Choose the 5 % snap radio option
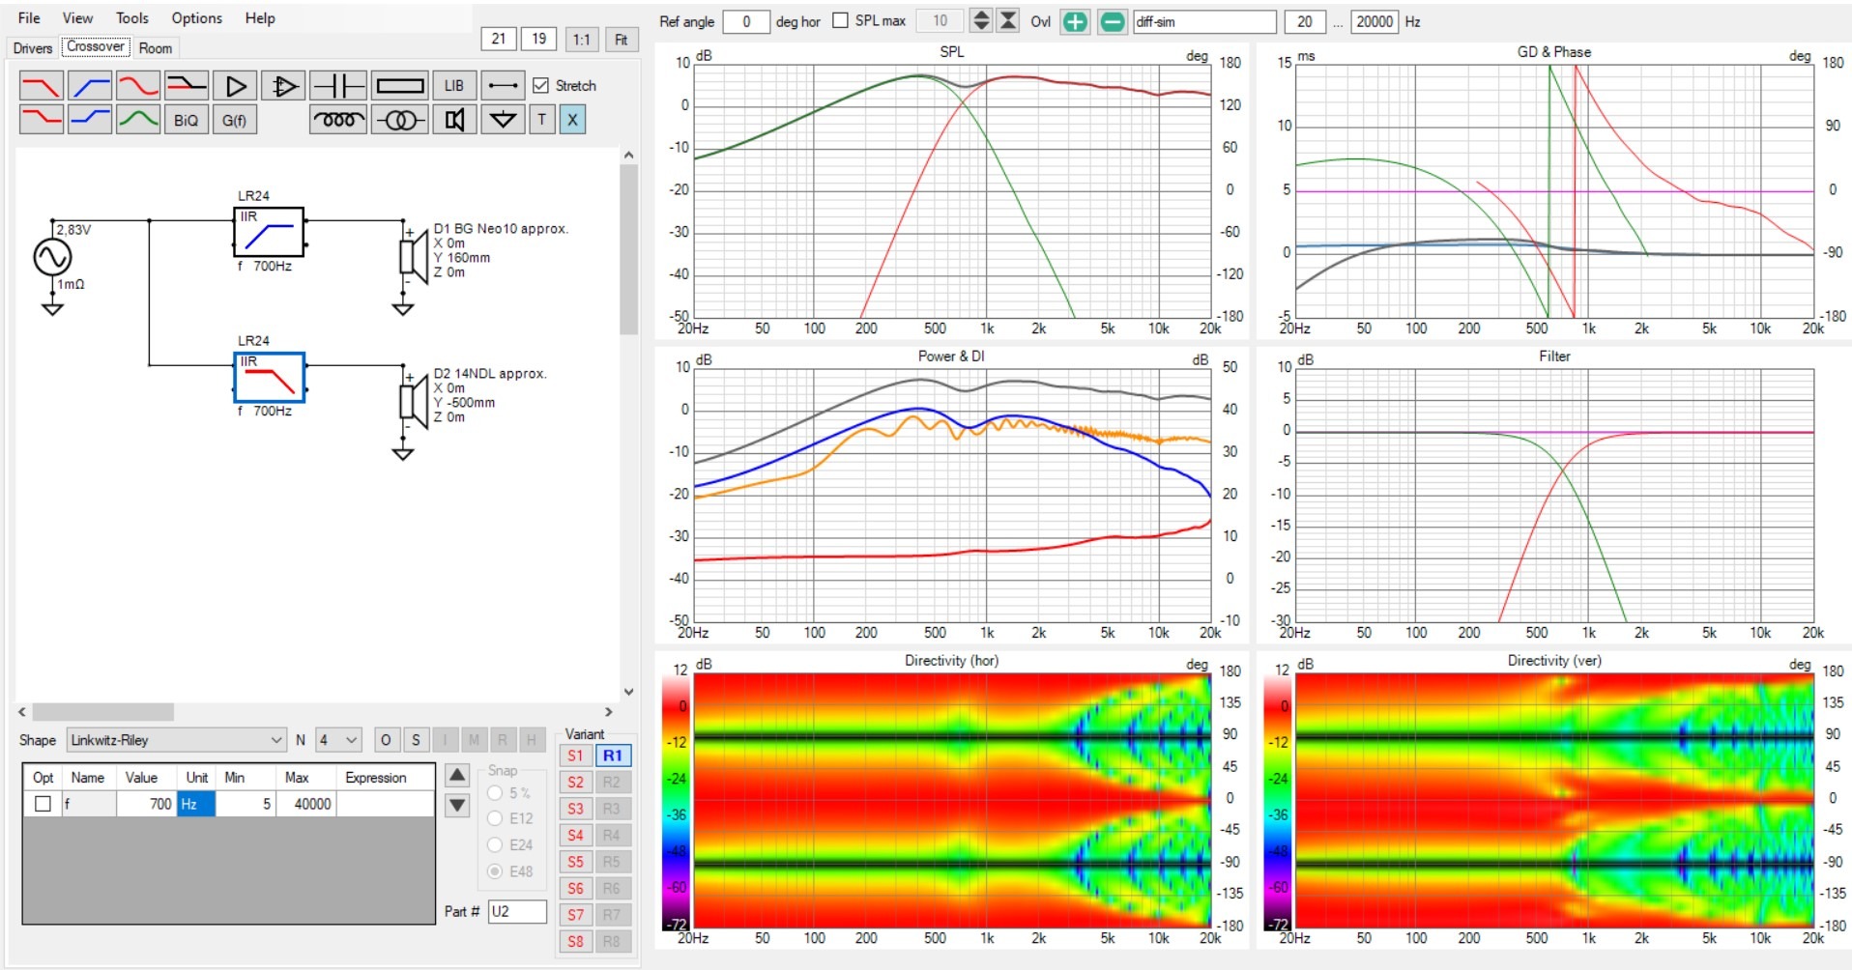1852x970 pixels. click(495, 793)
